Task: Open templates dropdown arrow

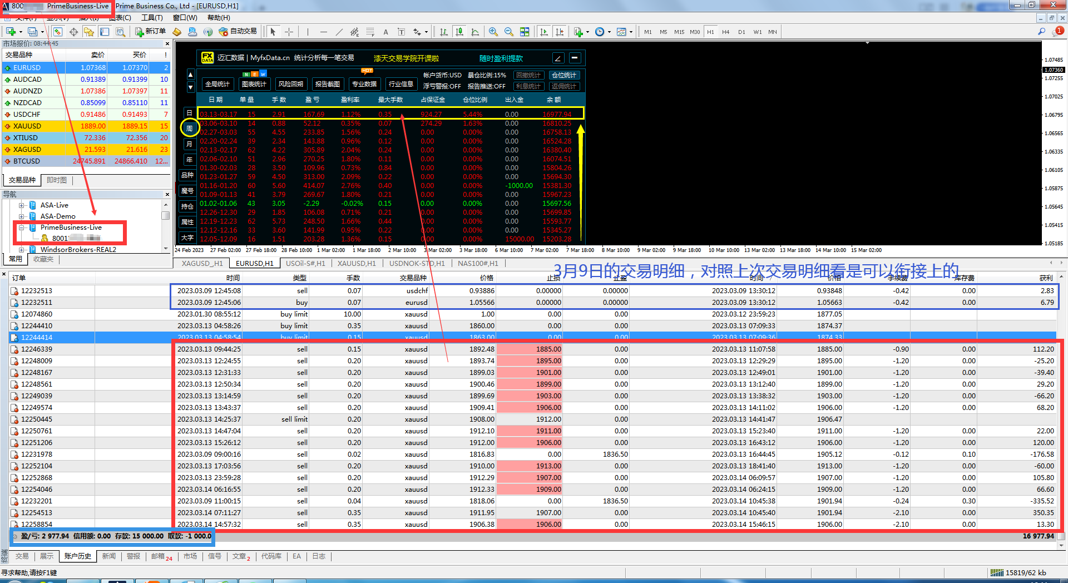Action: (x=631, y=32)
